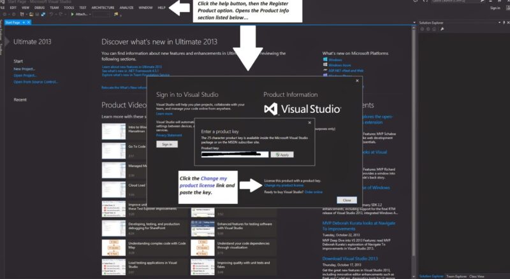
Task: Open the TEST menu
Action: (x=83, y=8)
